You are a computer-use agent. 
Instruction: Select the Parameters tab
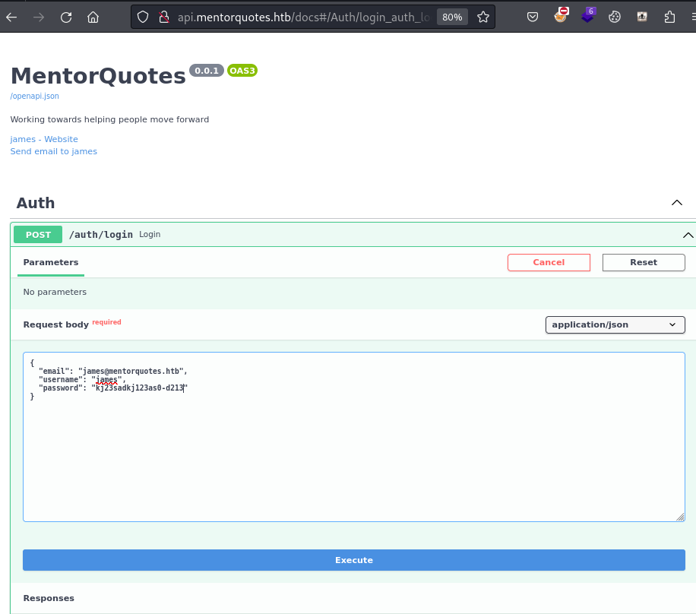(51, 262)
